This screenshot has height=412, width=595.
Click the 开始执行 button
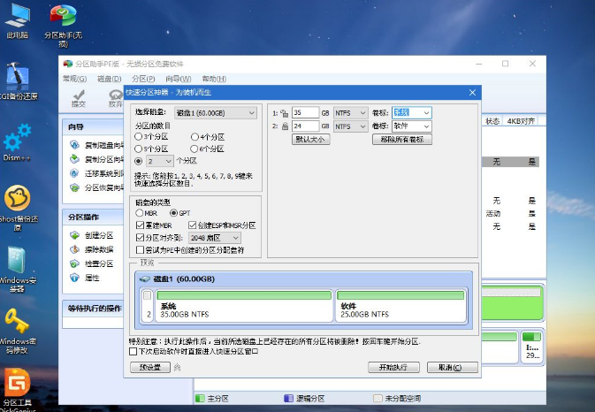pos(393,367)
